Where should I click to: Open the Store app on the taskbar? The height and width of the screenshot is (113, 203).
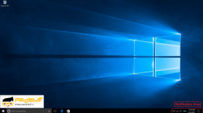tap(68, 111)
